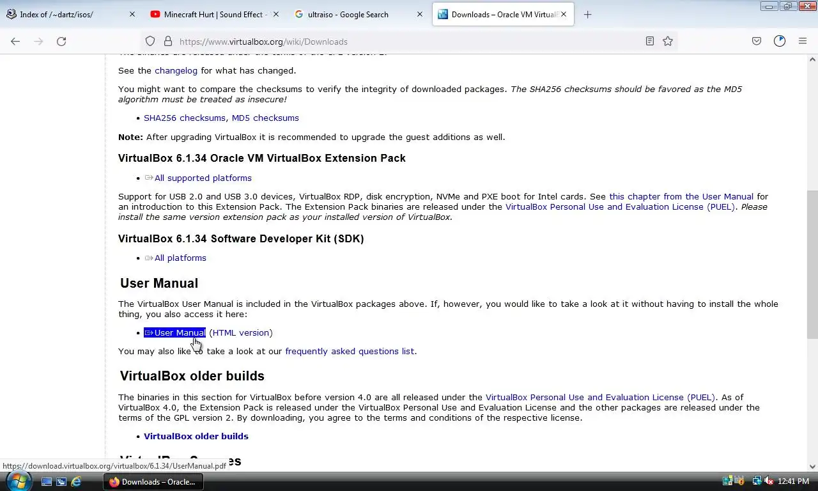
Task: Click the URL address bar field
Action: [409, 41]
